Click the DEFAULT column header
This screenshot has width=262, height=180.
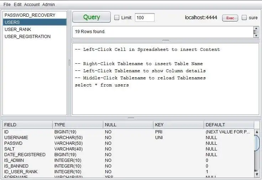[229, 125]
